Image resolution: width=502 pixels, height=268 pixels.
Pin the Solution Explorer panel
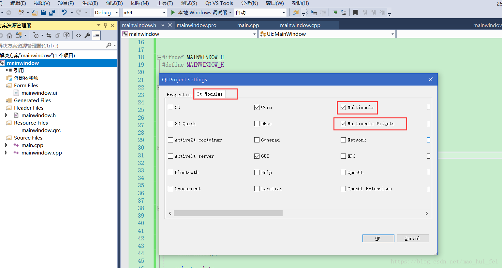(x=105, y=25)
